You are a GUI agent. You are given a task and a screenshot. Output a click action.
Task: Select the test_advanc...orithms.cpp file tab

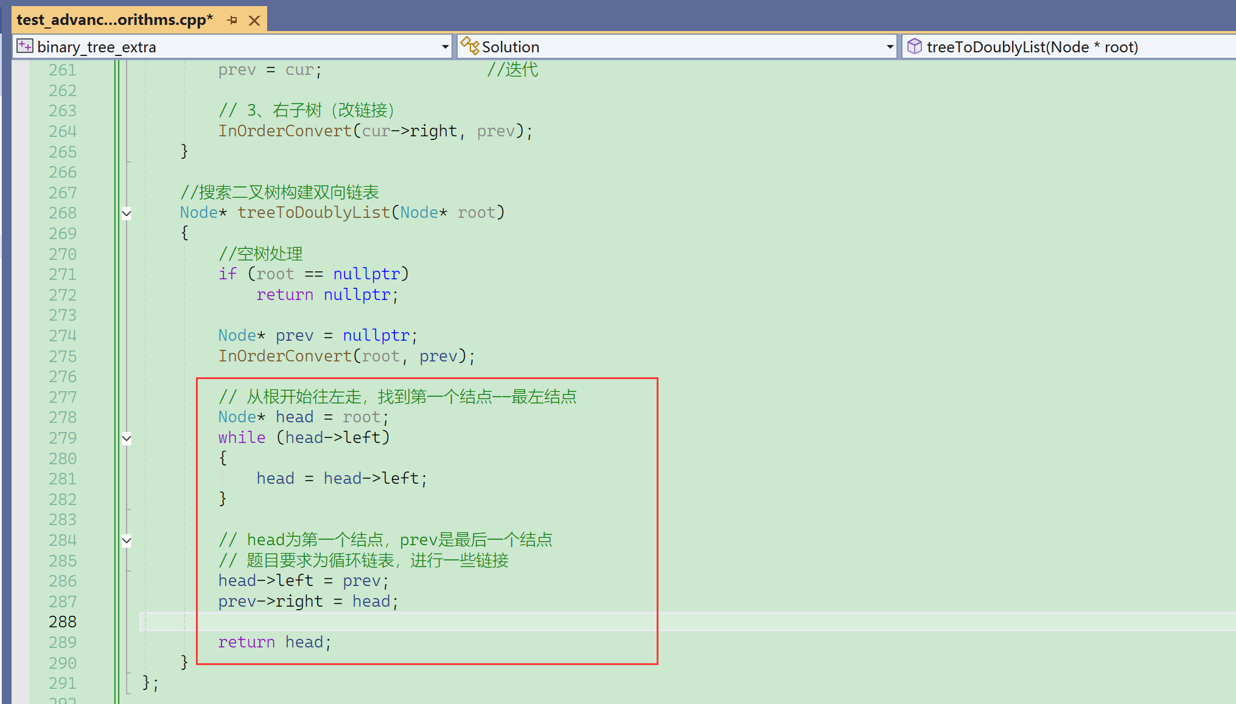click(114, 20)
